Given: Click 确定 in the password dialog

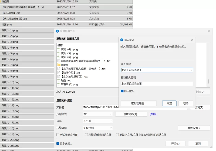Looking at the screenshot, I should tap(169, 103).
